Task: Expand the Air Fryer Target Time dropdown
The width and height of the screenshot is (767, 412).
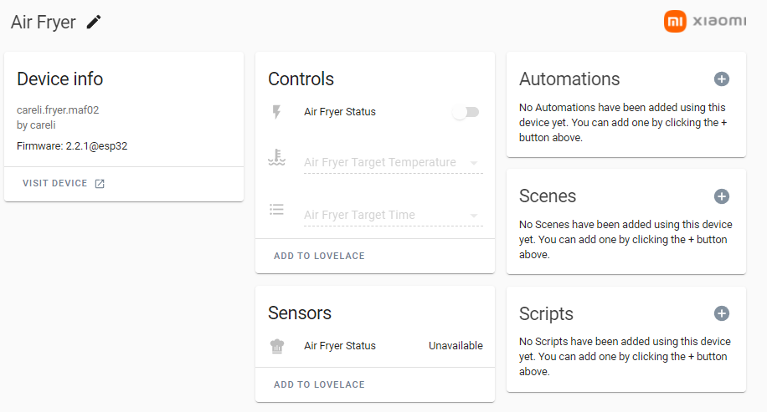Action: (393, 215)
